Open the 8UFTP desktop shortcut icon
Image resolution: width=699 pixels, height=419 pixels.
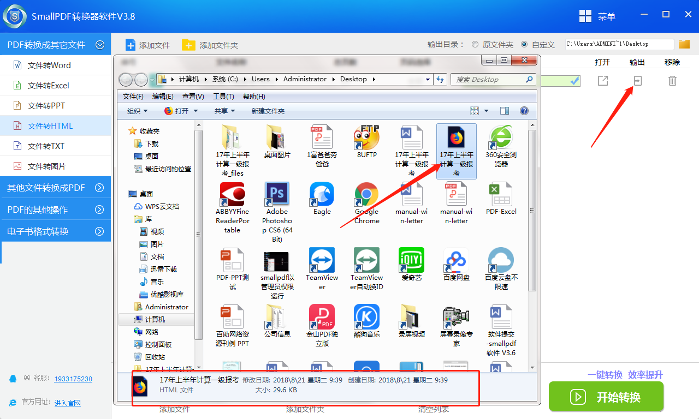coord(367,136)
